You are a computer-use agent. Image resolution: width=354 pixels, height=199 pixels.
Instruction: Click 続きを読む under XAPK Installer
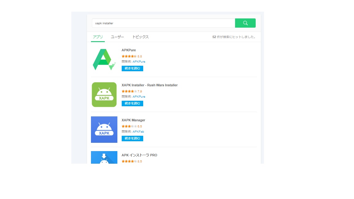(132, 103)
